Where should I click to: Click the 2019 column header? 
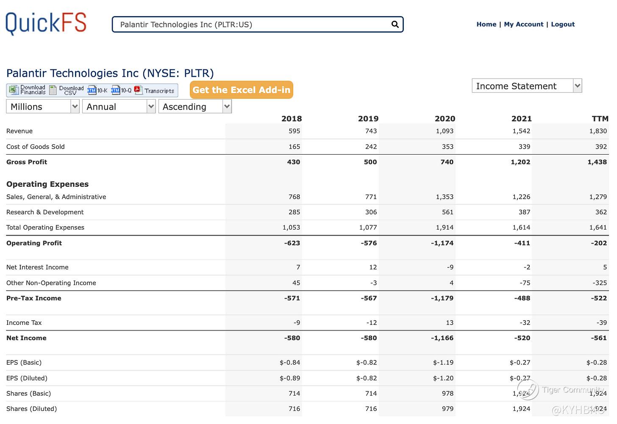tap(368, 119)
